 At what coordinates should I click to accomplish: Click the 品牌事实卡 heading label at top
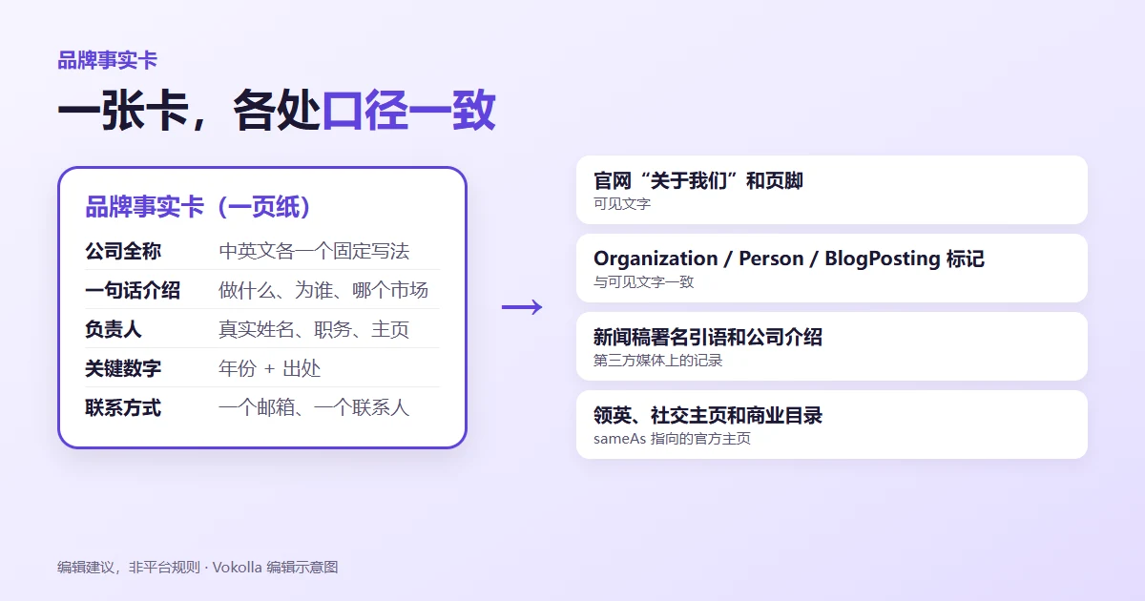(x=107, y=60)
